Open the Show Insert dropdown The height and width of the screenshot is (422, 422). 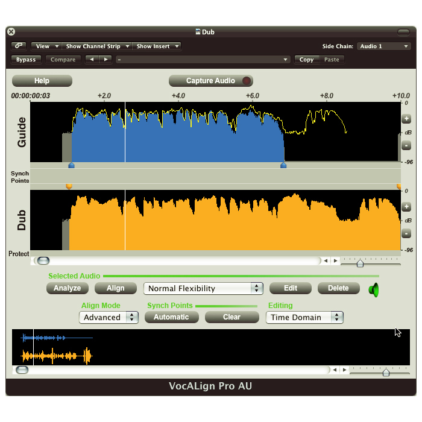pyautogui.click(x=157, y=46)
